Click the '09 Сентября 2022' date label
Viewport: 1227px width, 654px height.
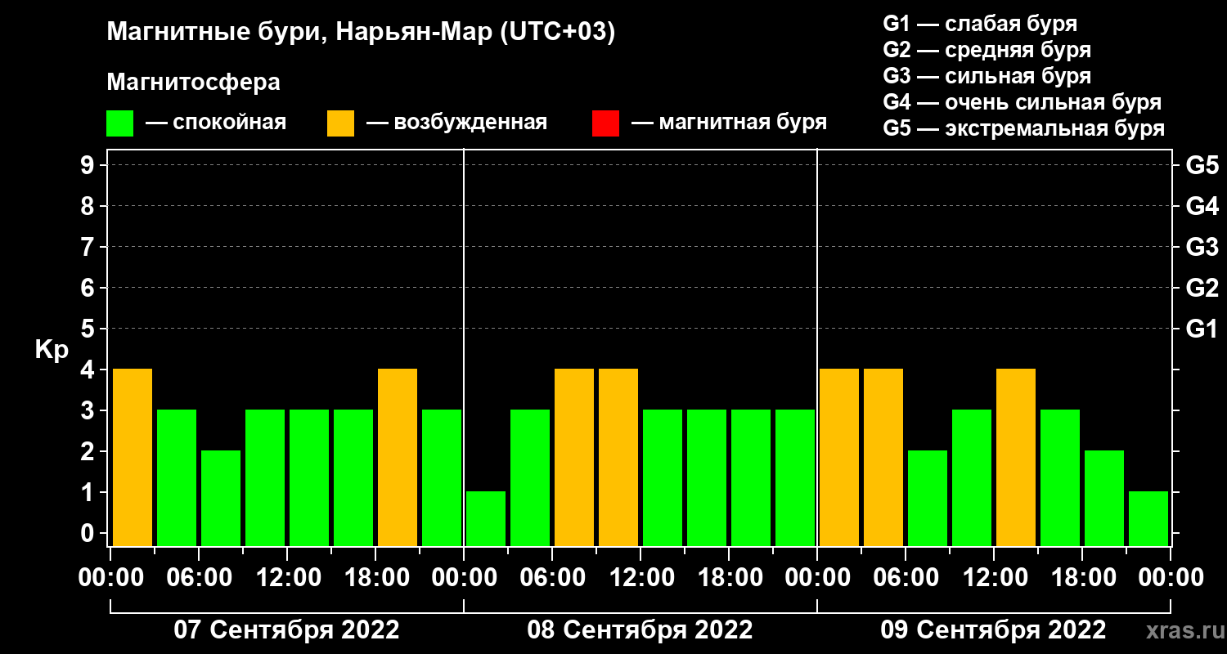point(993,630)
